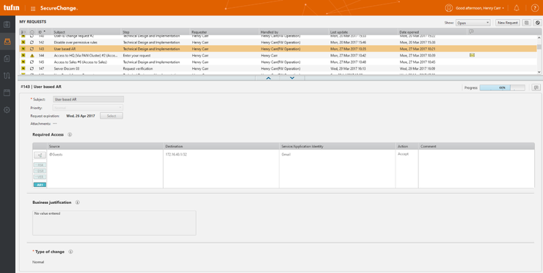This screenshot has height=273, width=543.
Task: Click the Progress bar at 66%
Action: coord(502,87)
